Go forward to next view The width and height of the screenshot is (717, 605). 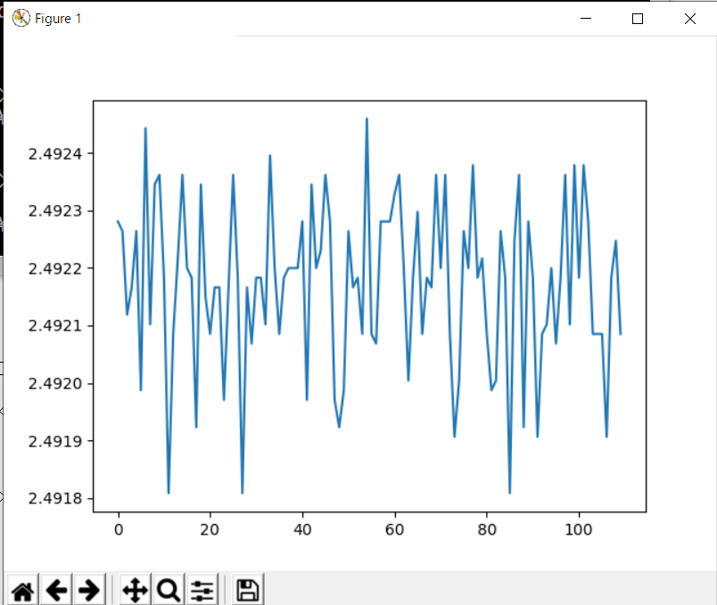pyautogui.click(x=89, y=590)
